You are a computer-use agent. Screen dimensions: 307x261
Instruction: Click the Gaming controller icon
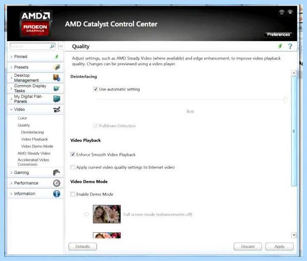pyautogui.click(x=57, y=172)
